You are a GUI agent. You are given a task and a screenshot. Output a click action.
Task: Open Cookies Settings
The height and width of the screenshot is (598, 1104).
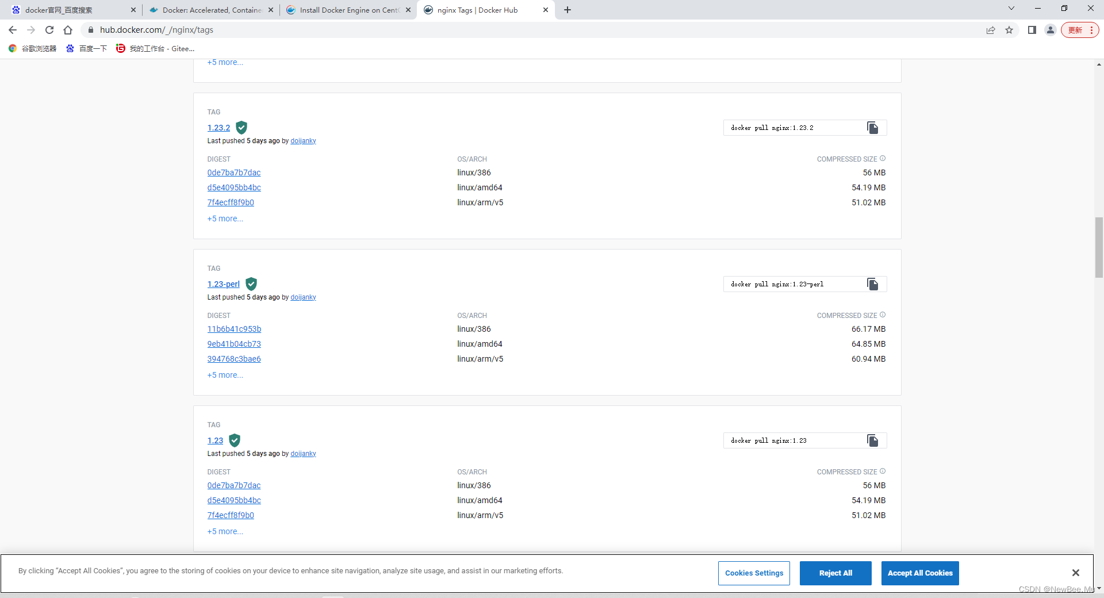point(754,573)
